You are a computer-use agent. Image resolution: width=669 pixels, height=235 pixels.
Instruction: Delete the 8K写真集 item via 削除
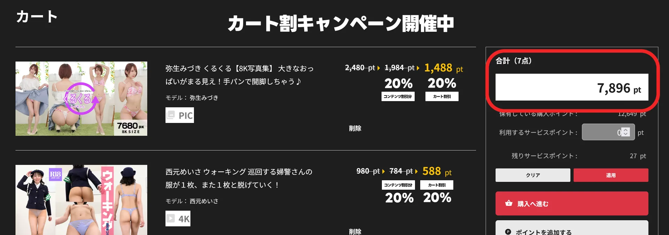tap(355, 128)
